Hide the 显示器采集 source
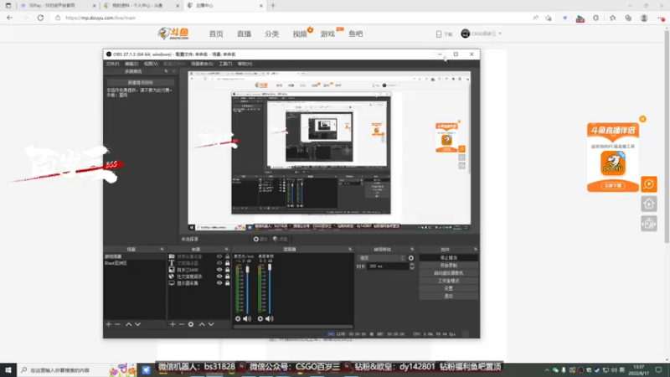This screenshot has height=377, width=670. (219, 283)
